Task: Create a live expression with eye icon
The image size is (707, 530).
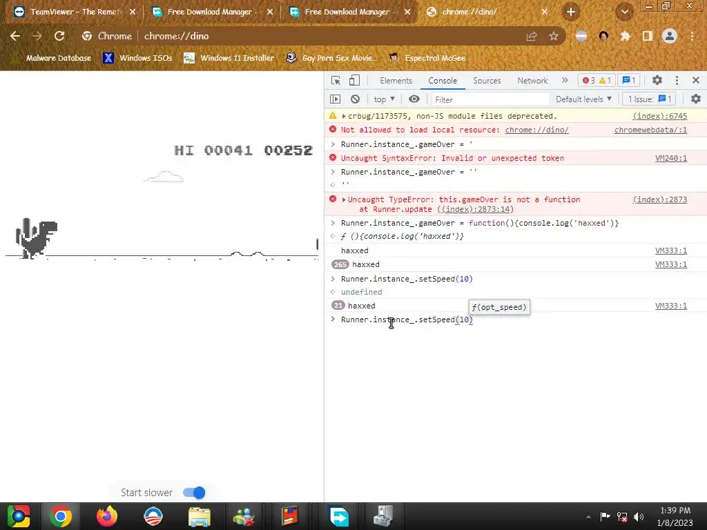Action: (414, 99)
